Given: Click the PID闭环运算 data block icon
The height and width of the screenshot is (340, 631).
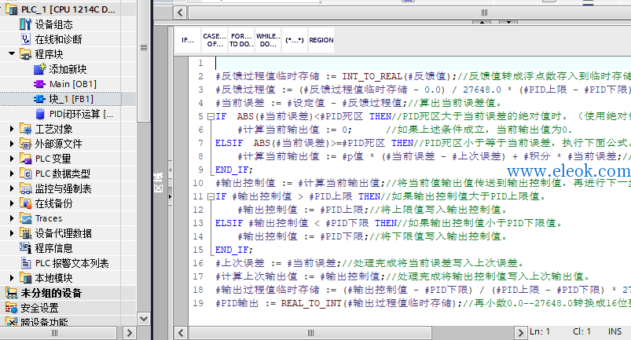Looking at the screenshot, I should [40, 114].
